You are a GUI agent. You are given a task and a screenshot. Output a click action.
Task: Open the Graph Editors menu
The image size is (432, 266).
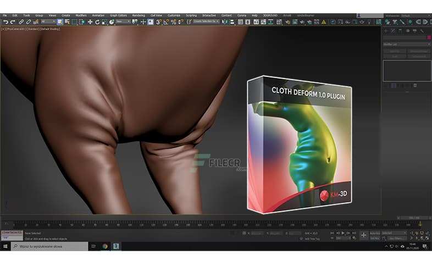(119, 15)
